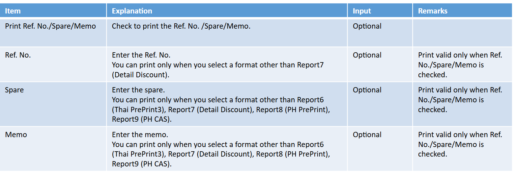Click the 'Enter the Ref. No.' explanation text

coord(141,55)
